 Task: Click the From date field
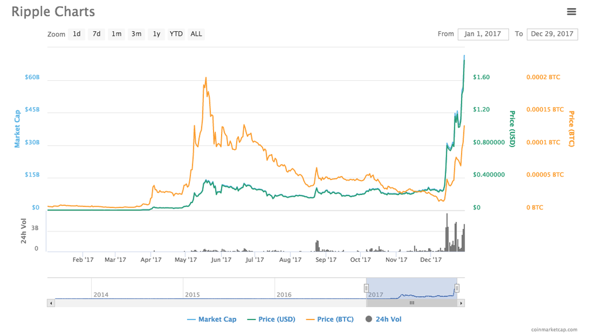click(483, 34)
